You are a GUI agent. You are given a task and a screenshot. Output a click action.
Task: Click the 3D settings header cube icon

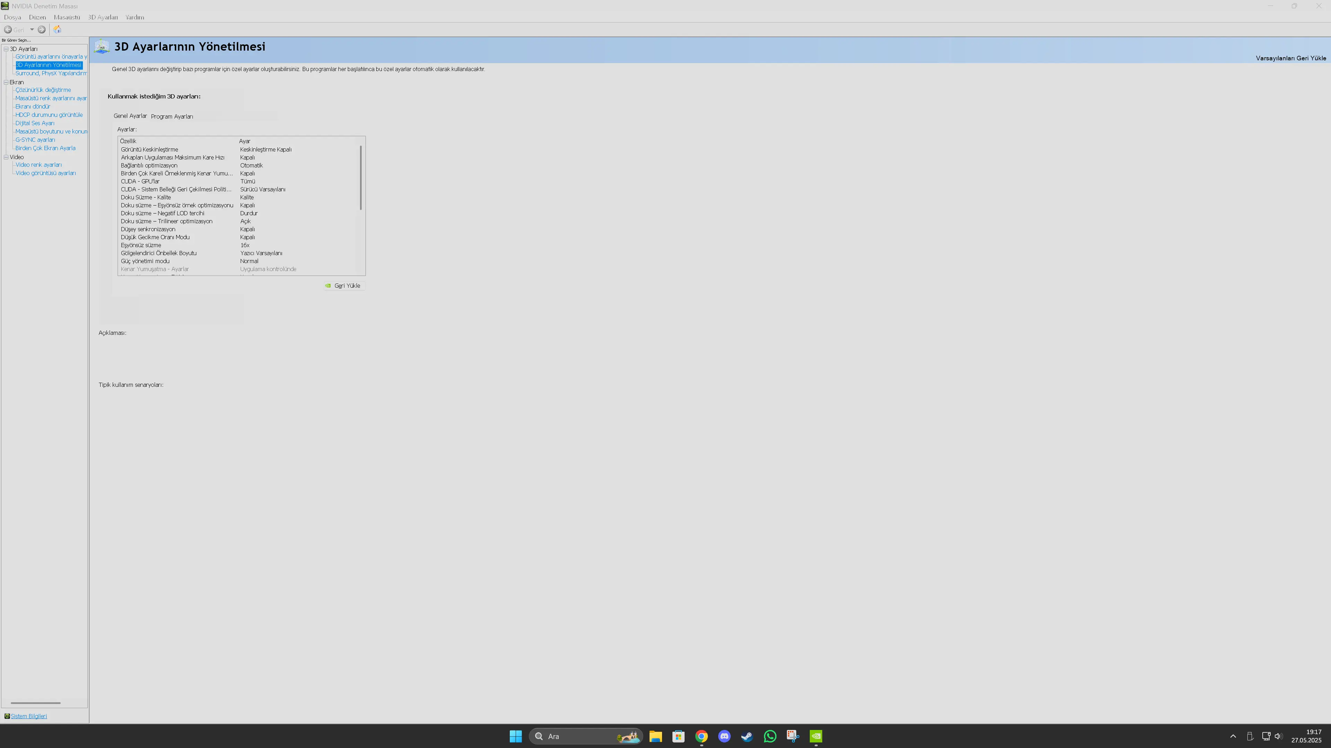click(x=102, y=46)
